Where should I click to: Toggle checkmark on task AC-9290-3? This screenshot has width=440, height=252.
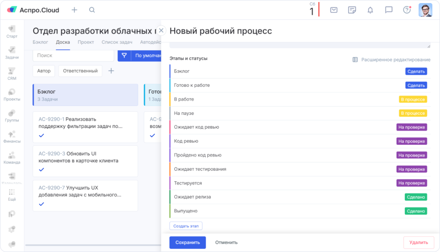(42, 170)
